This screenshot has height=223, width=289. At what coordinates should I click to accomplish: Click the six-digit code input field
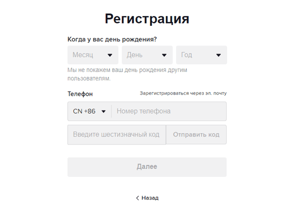pos(116,135)
